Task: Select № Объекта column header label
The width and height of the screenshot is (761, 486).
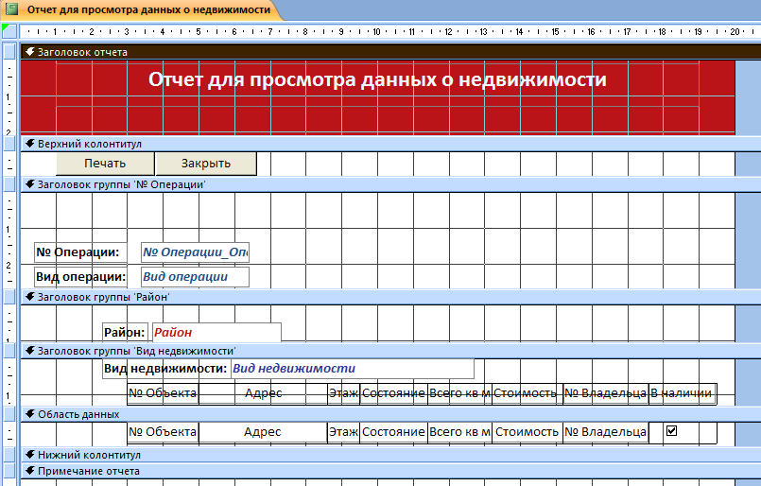Action: [163, 393]
